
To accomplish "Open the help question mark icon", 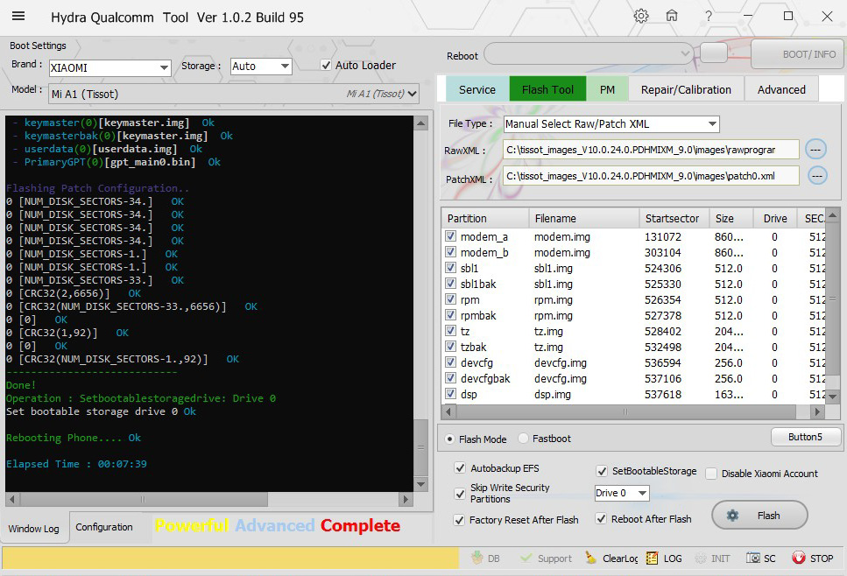I will click(709, 17).
